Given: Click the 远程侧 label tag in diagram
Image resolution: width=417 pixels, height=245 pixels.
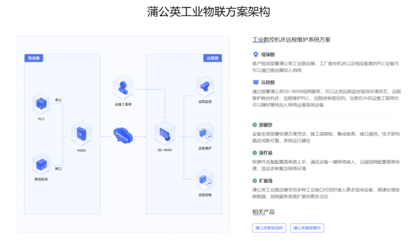Looking at the screenshot, I should pyautogui.click(x=212, y=58).
